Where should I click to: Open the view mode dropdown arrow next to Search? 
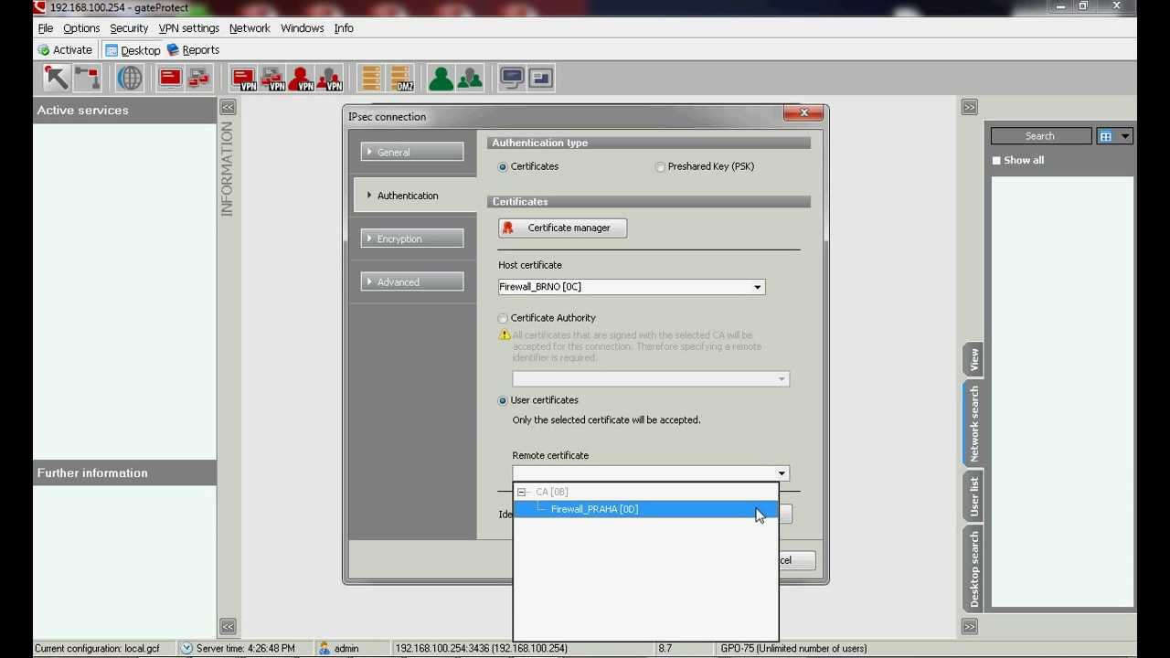point(1125,136)
